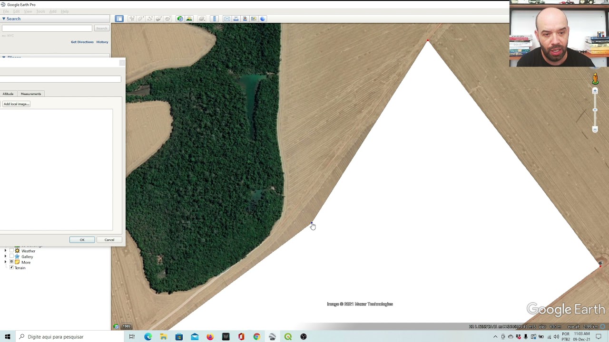Click the zoom in plus button
The width and height of the screenshot is (609, 342).
click(x=595, y=91)
